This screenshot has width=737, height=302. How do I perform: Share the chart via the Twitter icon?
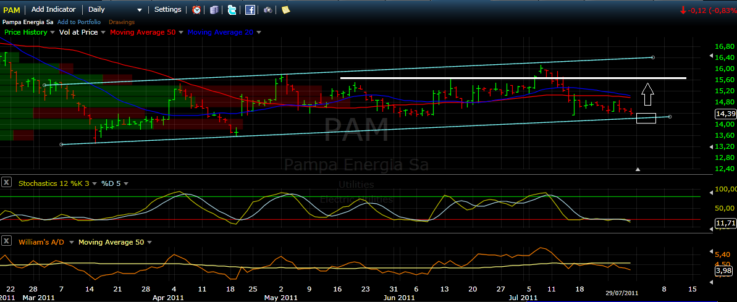232,9
